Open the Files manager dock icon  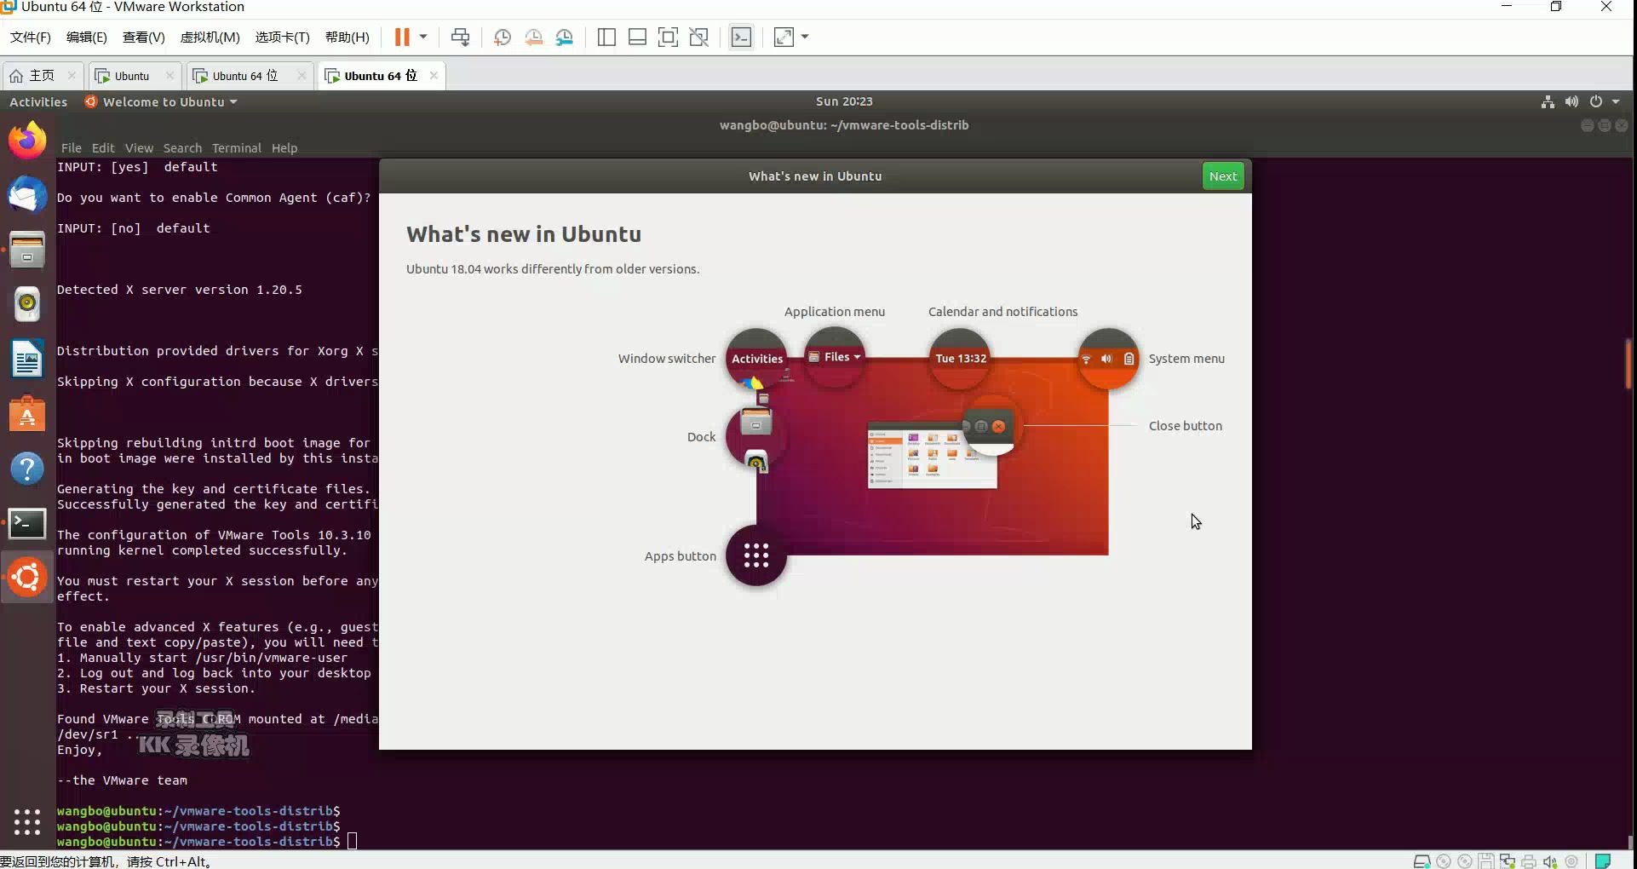coord(27,250)
